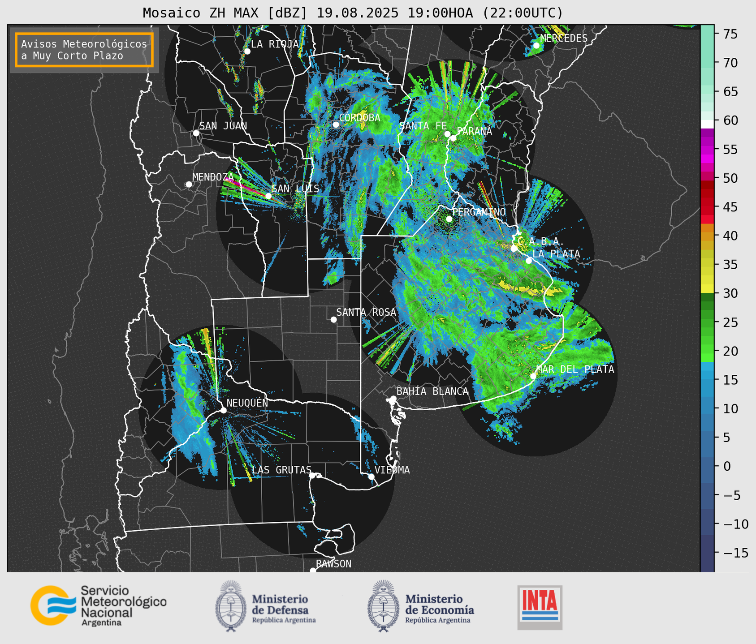Click the MERCEDES city marker dot
This screenshot has width=756, height=644.
pos(536,46)
